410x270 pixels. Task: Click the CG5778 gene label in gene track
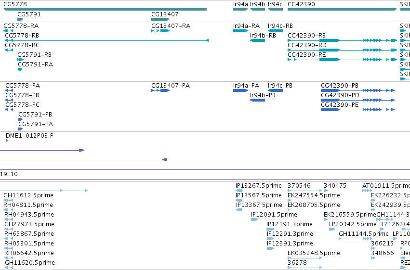click(x=15, y=4)
